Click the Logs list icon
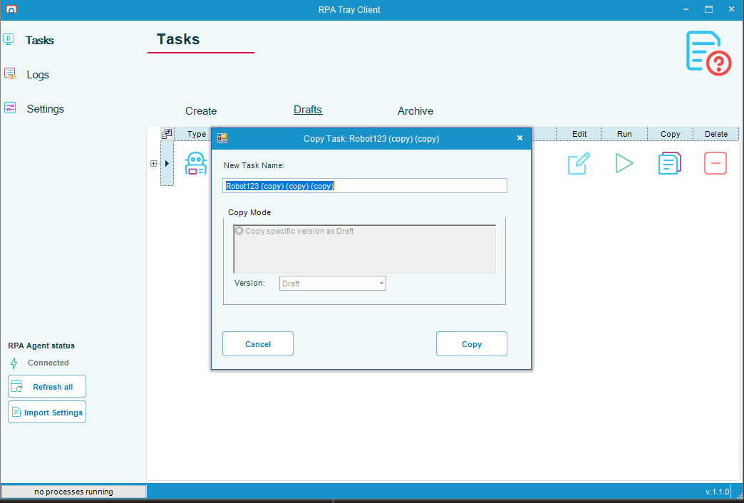This screenshot has width=744, height=503. click(x=10, y=73)
